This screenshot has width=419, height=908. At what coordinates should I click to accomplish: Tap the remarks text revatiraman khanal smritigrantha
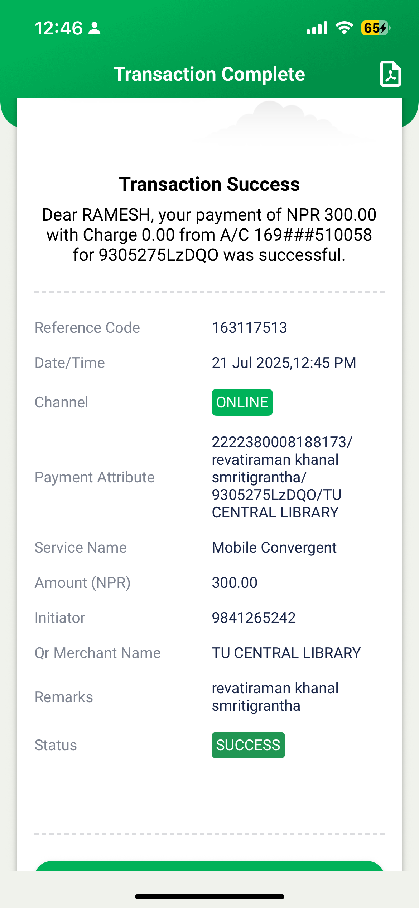coord(275,697)
